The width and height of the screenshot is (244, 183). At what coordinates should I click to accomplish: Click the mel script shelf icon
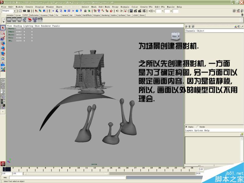40,20
